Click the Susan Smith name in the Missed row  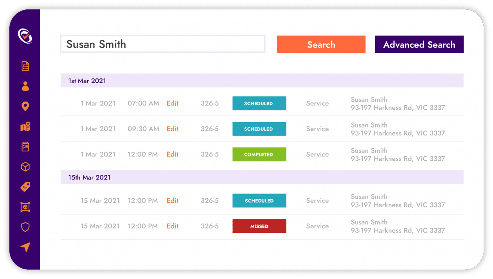(x=369, y=222)
